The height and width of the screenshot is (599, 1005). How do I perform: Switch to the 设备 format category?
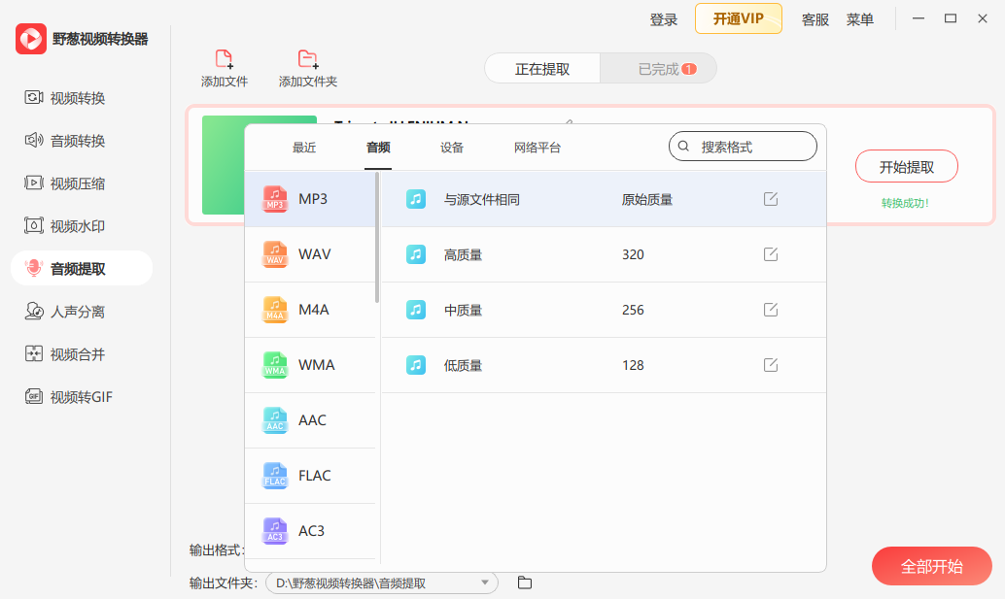(x=450, y=147)
